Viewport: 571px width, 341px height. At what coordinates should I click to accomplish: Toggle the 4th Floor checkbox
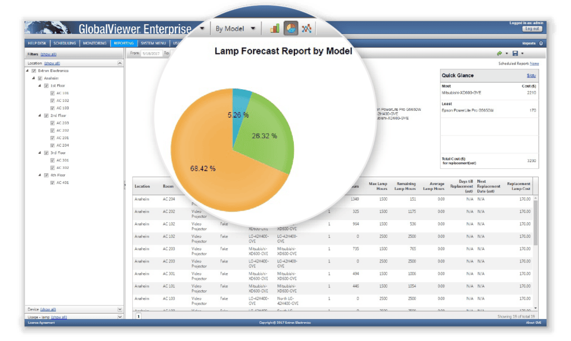click(46, 176)
